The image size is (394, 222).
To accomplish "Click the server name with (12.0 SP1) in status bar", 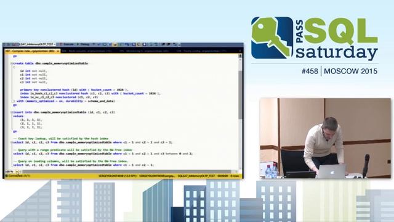I will [117, 176].
